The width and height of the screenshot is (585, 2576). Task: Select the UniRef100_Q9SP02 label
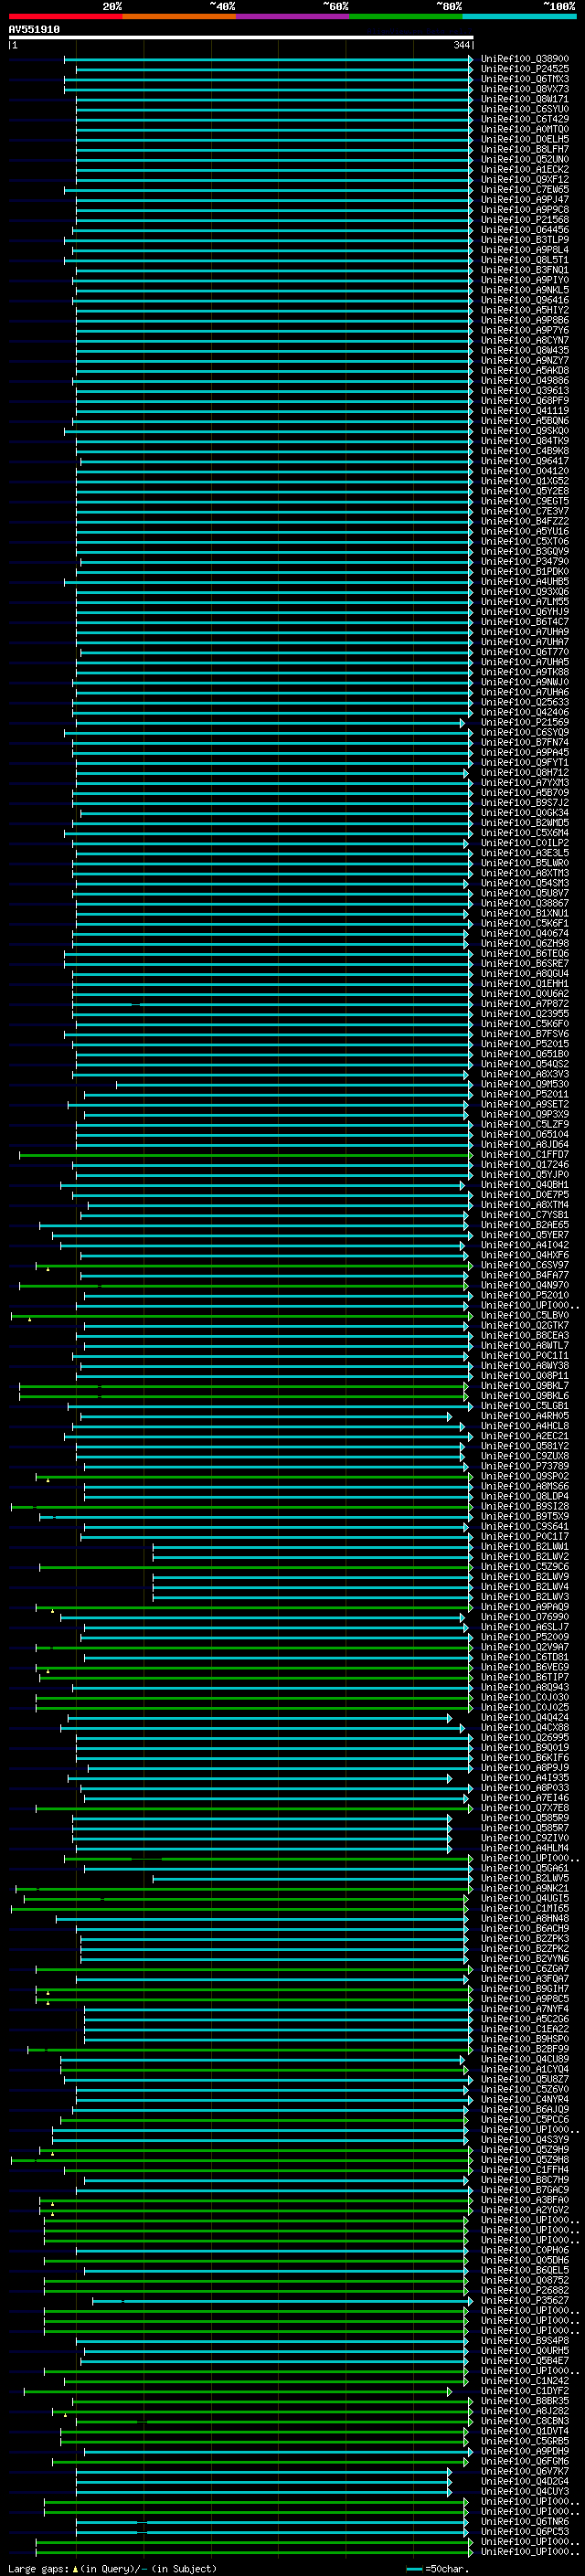pos(525,1476)
